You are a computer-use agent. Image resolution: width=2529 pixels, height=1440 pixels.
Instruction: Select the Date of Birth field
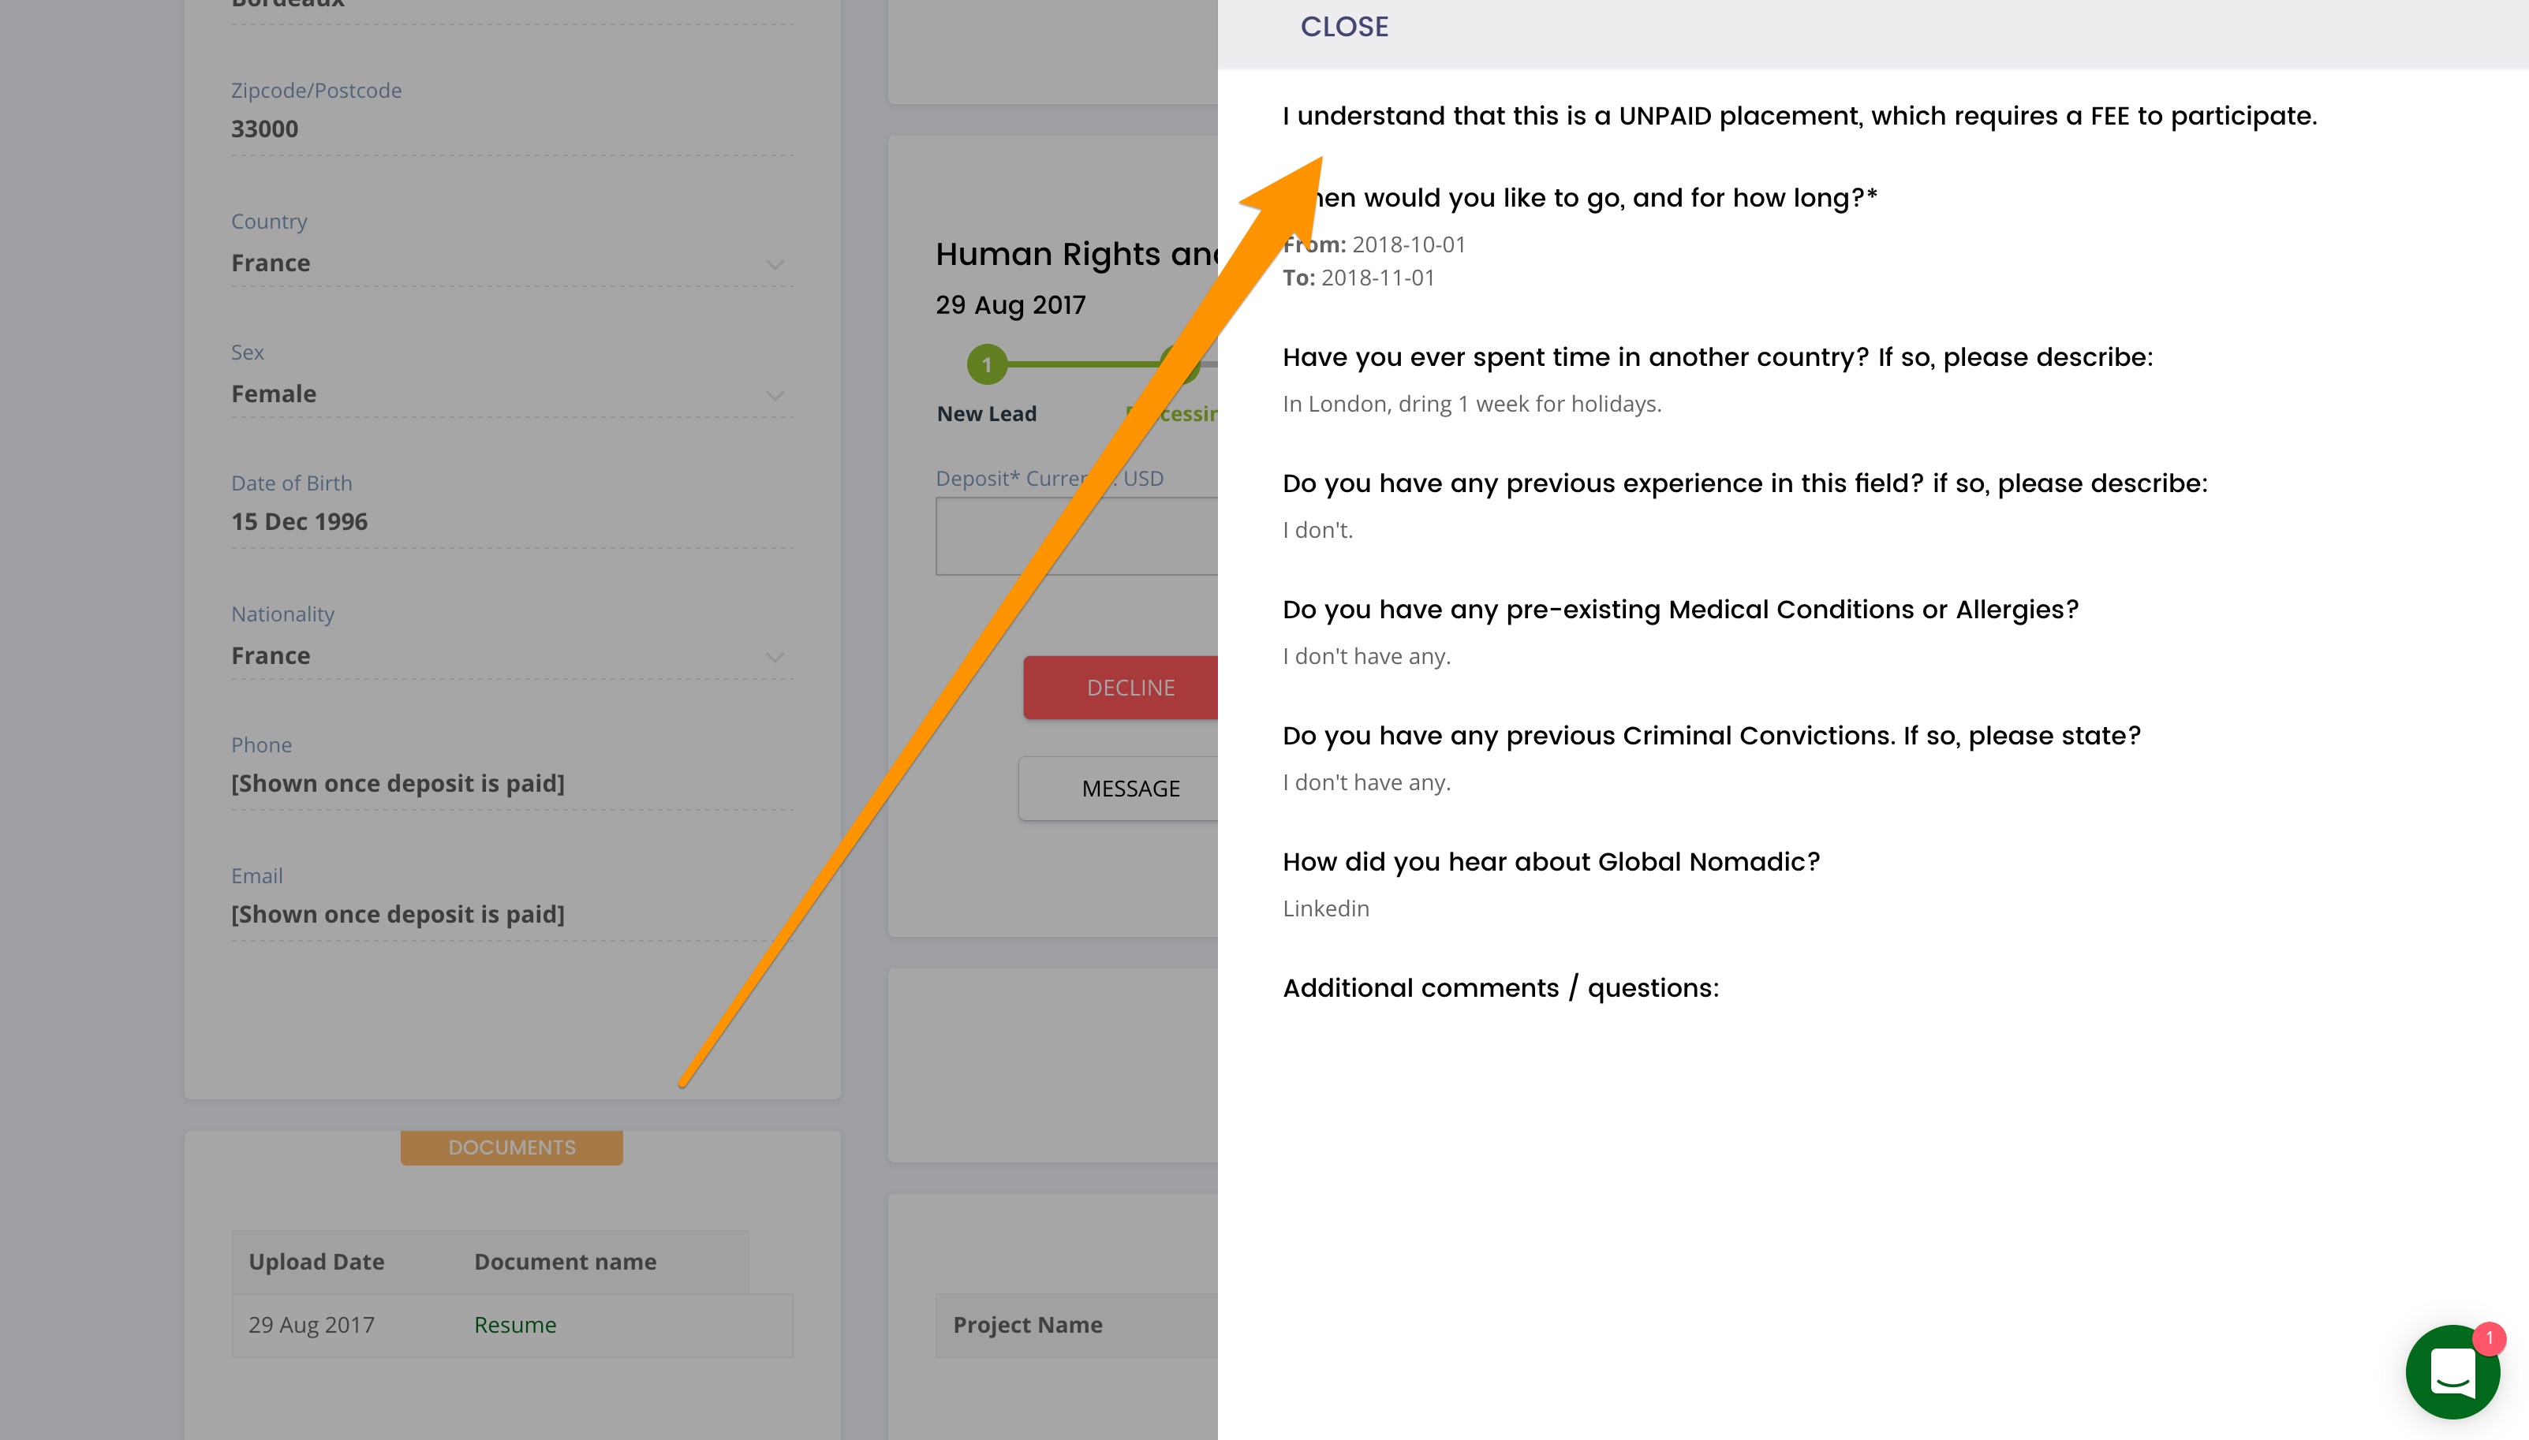point(510,521)
